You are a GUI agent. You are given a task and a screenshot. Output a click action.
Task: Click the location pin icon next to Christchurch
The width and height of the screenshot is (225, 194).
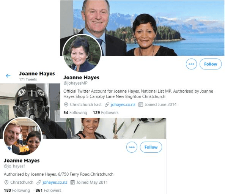coord(6,182)
